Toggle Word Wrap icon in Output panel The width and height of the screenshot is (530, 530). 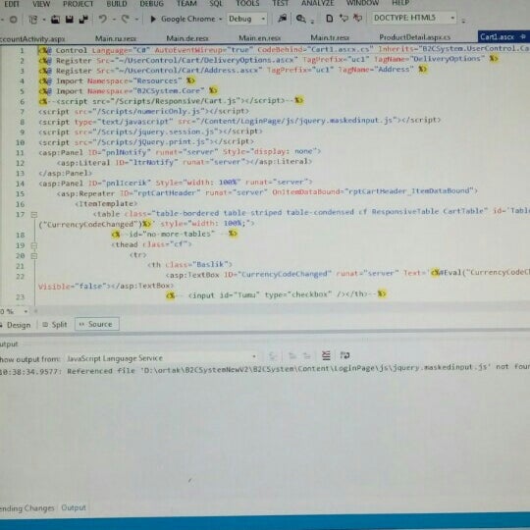(x=344, y=355)
